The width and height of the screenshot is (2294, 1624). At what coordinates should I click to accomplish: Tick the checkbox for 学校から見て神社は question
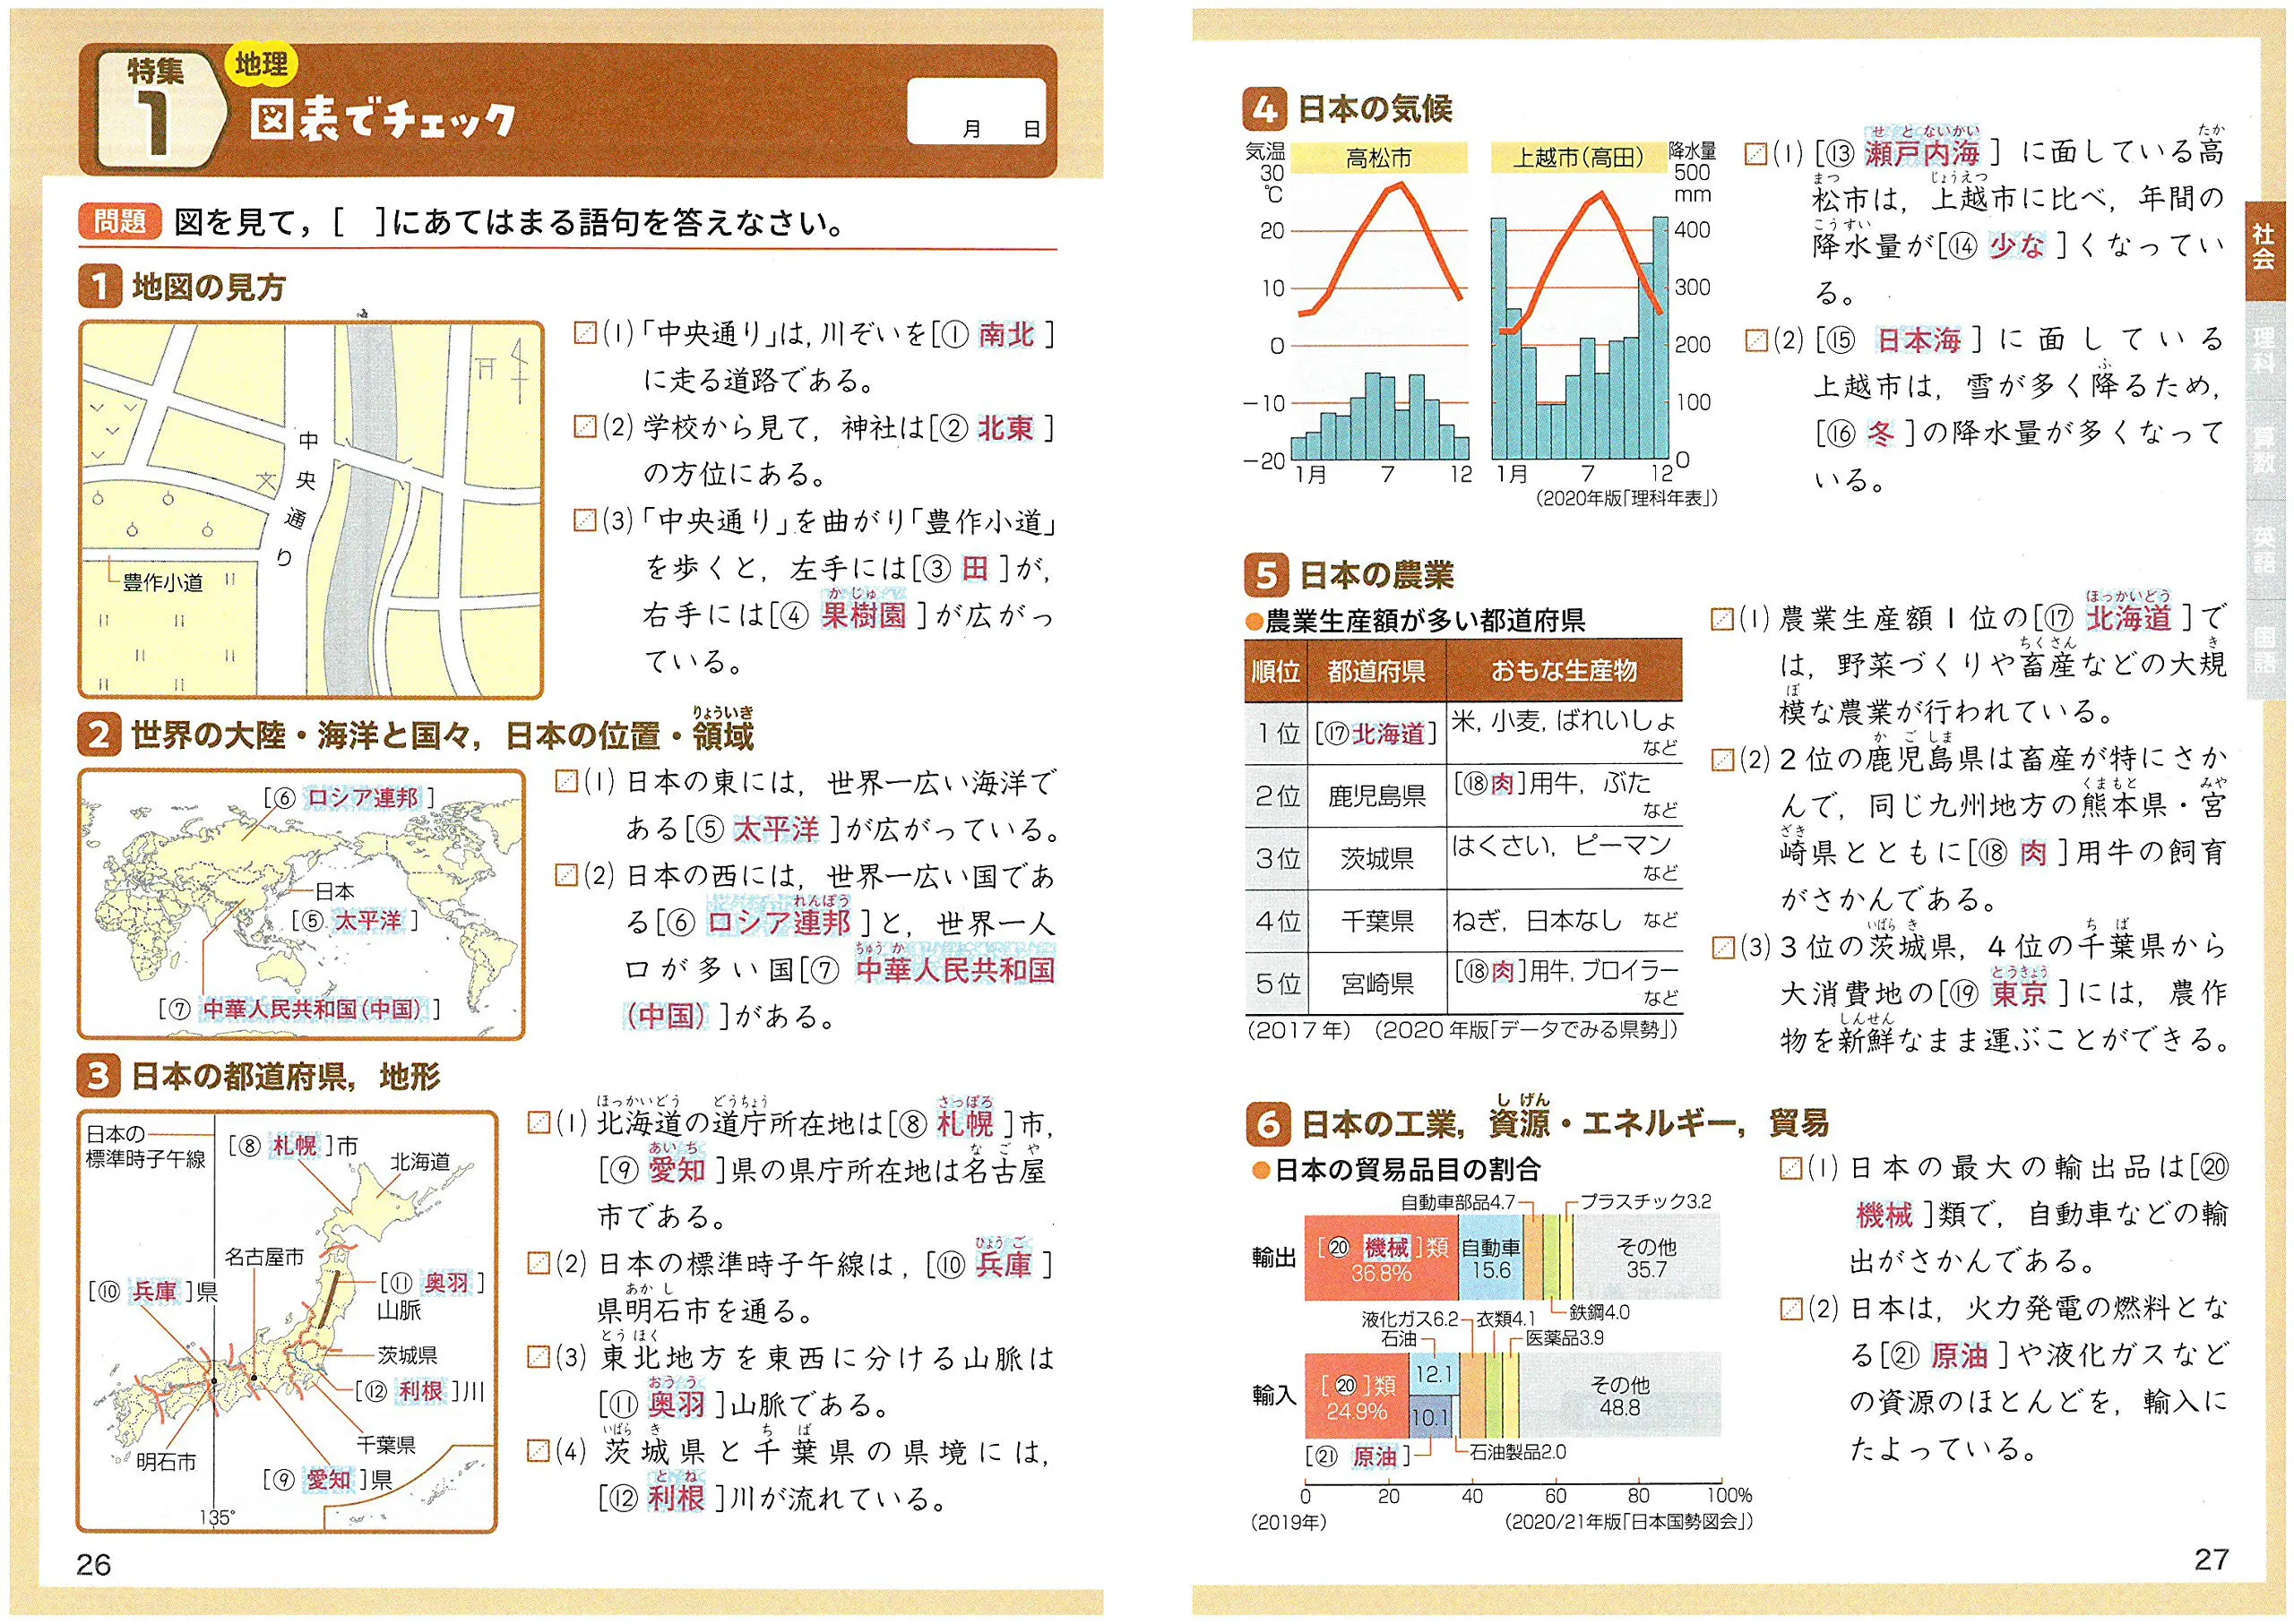tap(584, 427)
